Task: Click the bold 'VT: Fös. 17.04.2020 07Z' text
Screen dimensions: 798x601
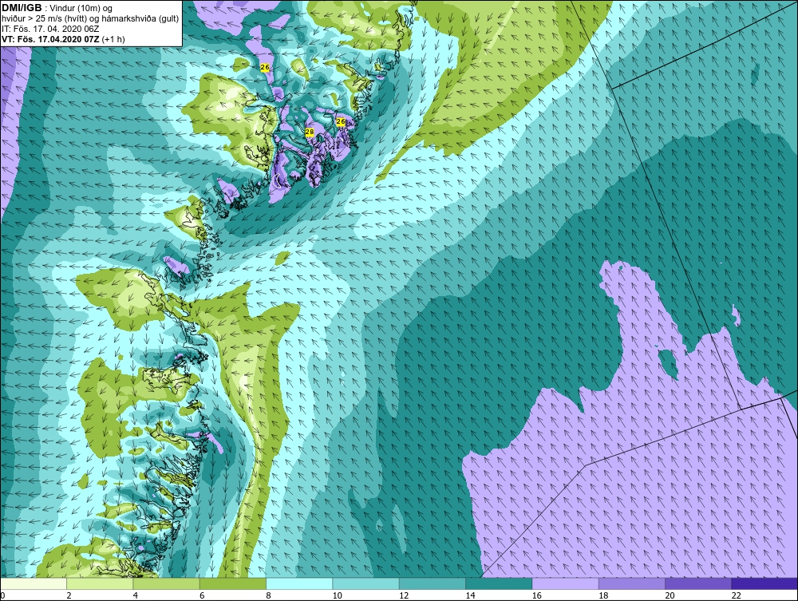Action: tap(51, 39)
